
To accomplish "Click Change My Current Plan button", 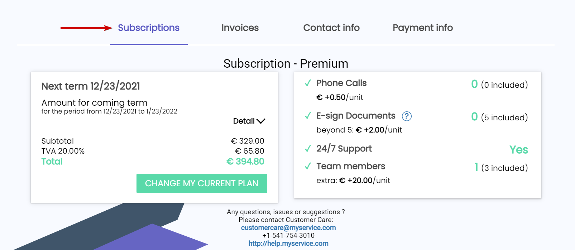I will point(202,183).
